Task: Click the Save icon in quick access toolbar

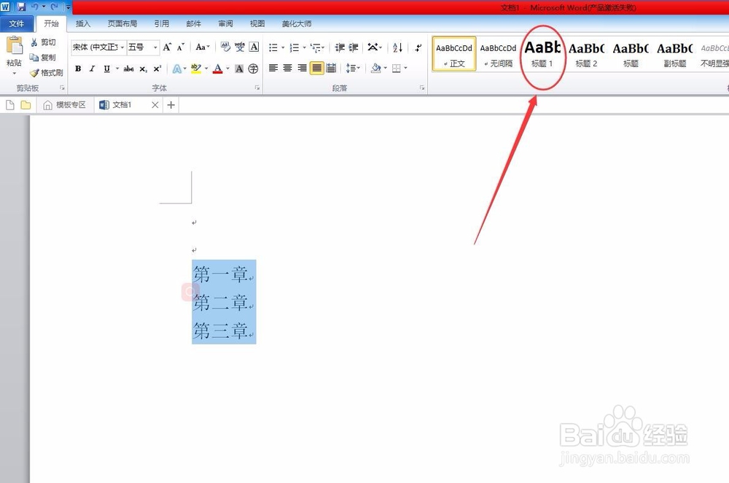Action: 21,7
